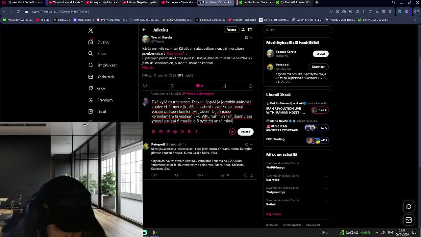The height and width of the screenshot is (237, 421).
Task: Click the character counter circle showing 16
Action: (232, 132)
